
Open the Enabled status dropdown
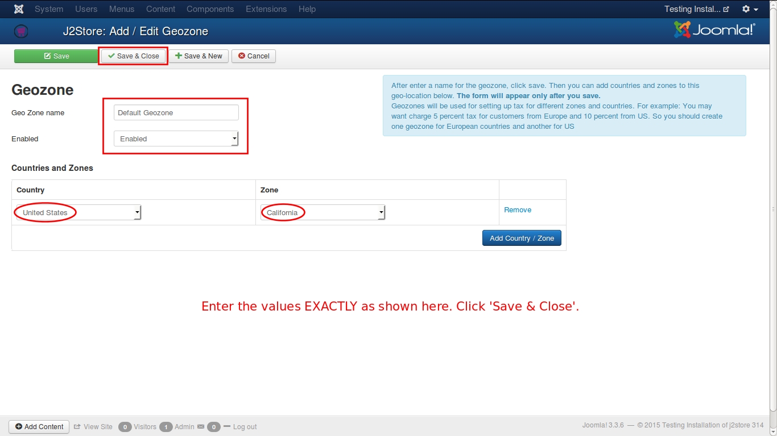tap(176, 139)
